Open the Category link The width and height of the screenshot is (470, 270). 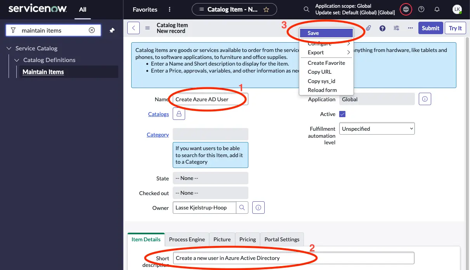coord(158,134)
